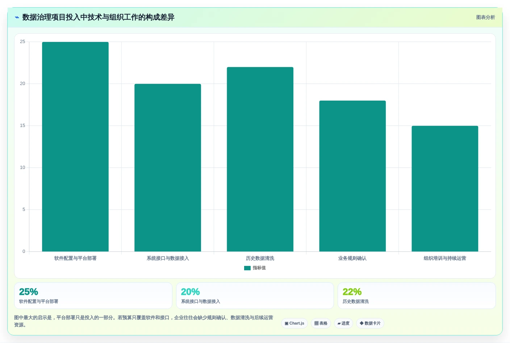
Task: Click the 指标值 legend label
Action: (259, 268)
